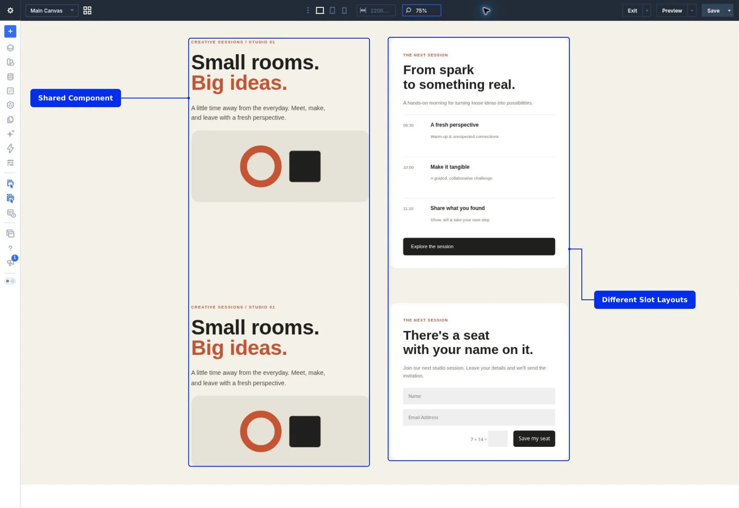
Task: Select the 'Share what you found' schedule item
Action: 457,208
